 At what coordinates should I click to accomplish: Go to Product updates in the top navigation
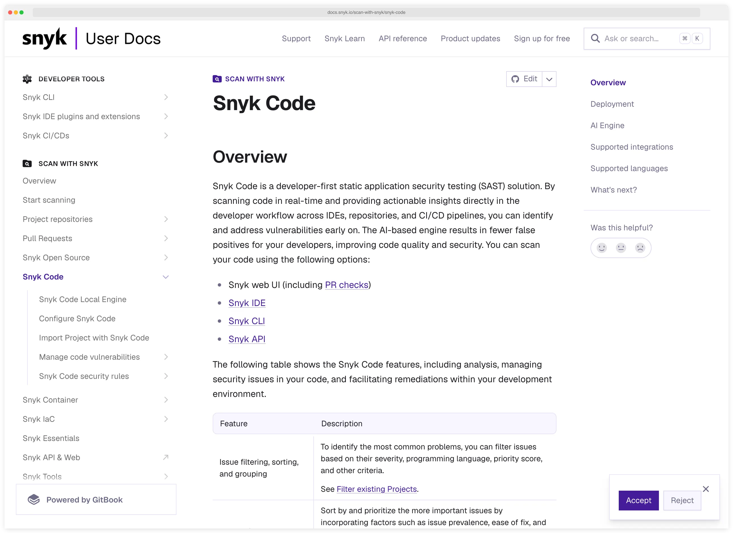470,38
